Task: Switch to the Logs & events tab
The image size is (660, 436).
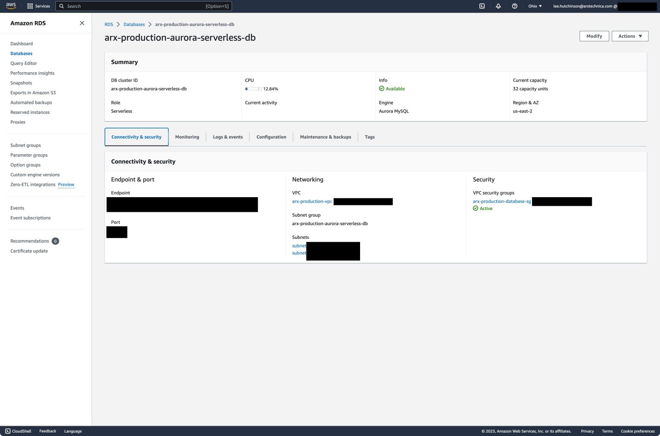Action: pyautogui.click(x=228, y=137)
